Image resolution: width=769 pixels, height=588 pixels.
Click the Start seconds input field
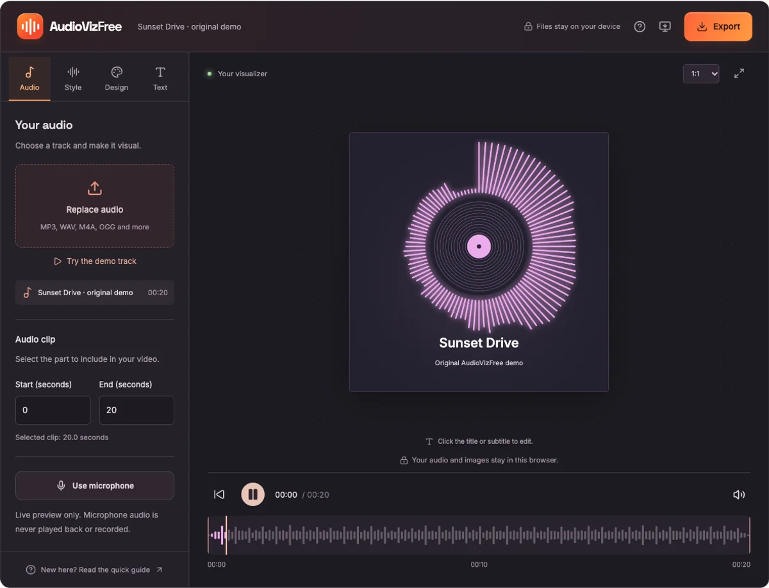pos(53,410)
